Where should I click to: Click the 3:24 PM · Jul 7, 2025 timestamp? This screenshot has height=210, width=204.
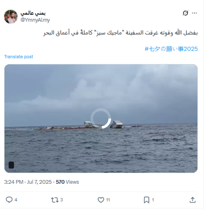28,182
